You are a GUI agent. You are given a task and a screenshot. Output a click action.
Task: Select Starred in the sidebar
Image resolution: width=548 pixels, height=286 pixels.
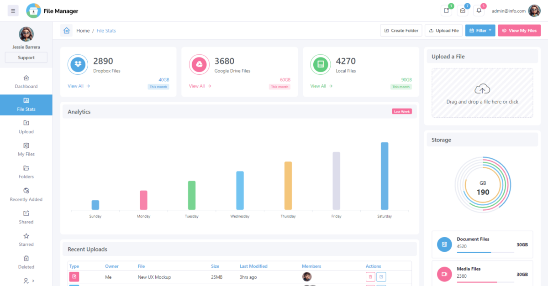pyautogui.click(x=26, y=239)
